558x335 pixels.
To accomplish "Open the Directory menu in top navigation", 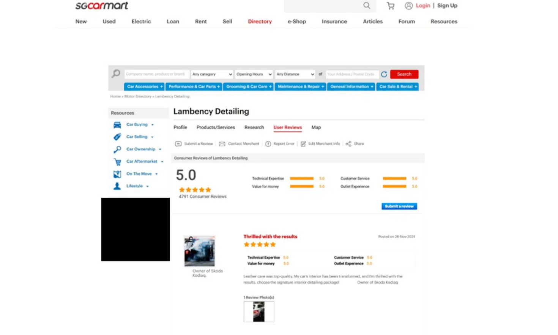I will (x=260, y=22).
